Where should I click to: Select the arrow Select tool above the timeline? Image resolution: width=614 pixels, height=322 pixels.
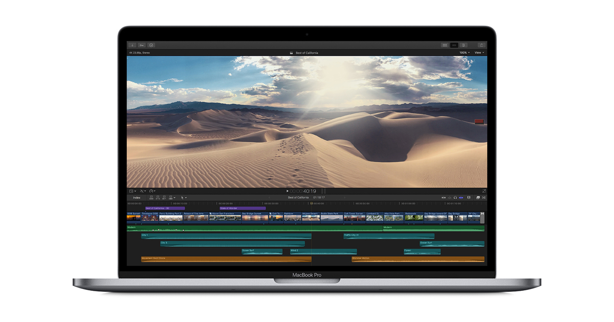182,198
